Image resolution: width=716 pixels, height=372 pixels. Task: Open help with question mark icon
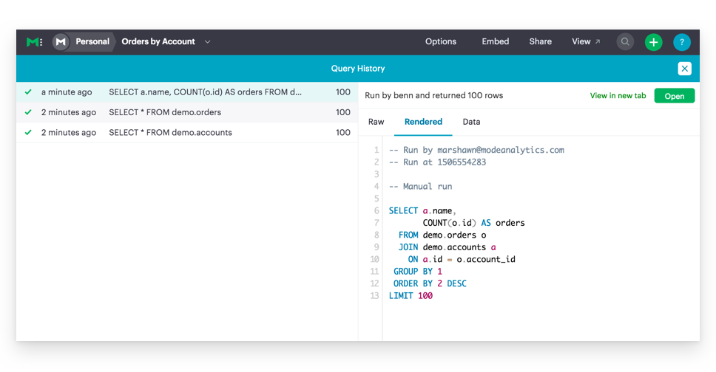point(682,42)
